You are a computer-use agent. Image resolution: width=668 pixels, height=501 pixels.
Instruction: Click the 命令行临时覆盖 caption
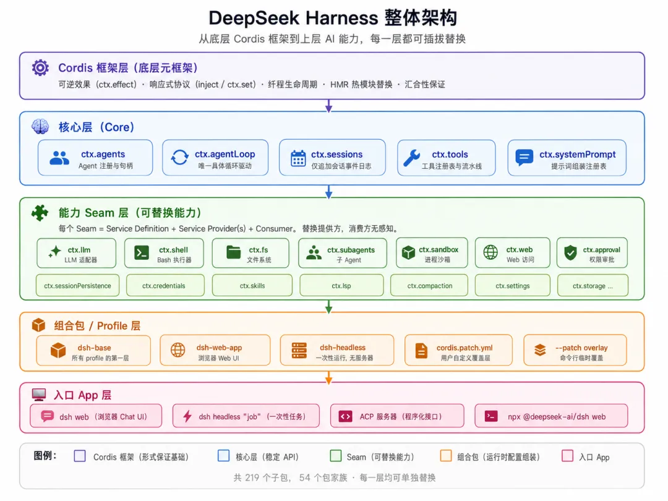[581, 358]
